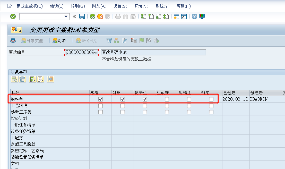Open the 环境(V) menu
This screenshot has width=285, height=169.
click(141, 6)
